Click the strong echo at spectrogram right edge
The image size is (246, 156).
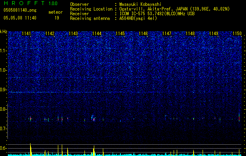click(x=239, y=117)
